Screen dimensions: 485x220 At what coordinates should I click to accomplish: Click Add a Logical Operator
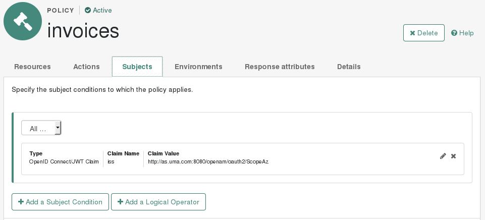(158, 202)
